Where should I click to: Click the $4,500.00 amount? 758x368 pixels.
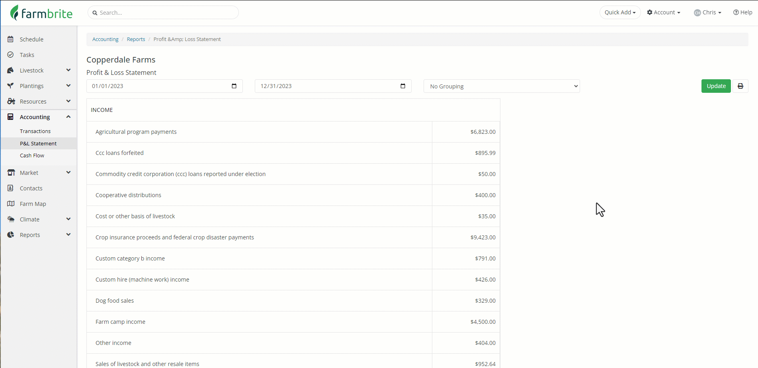[x=483, y=322]
